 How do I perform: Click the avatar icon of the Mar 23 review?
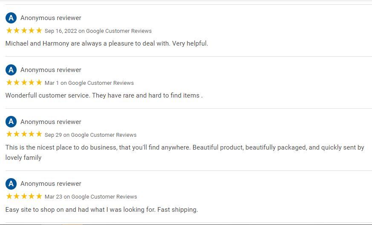pos(11,184)
